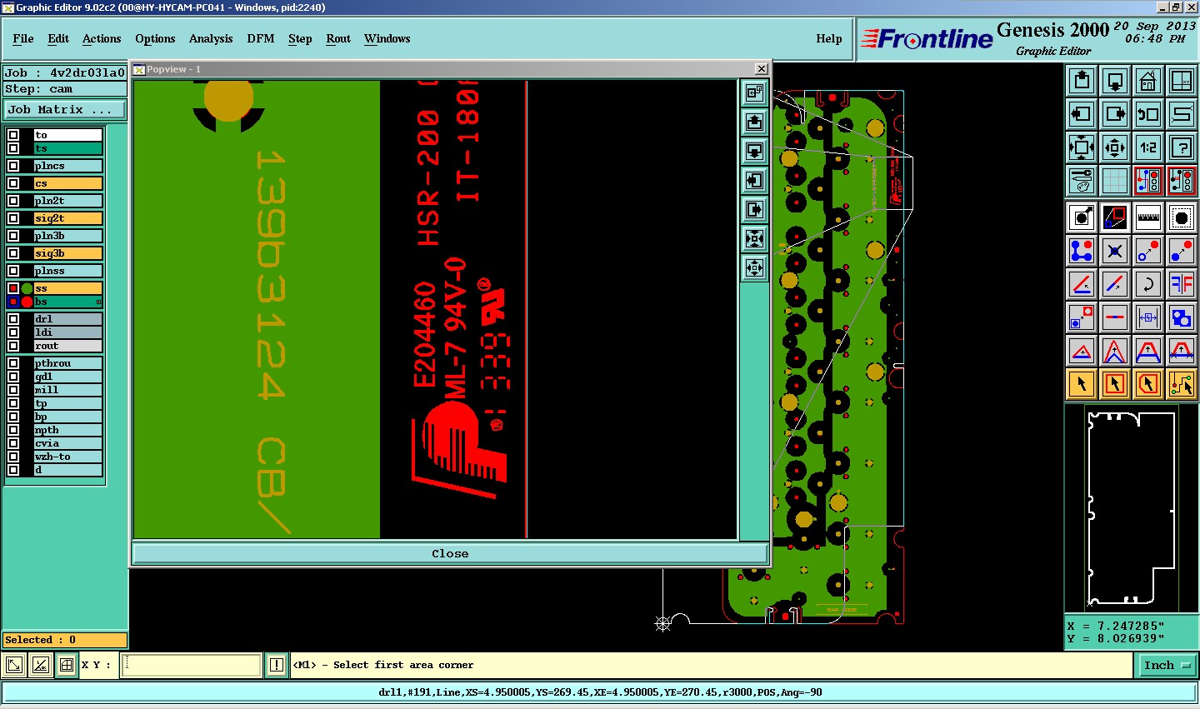Click the pan down icon in right toolbar
1200x709 pixels.
coord(1115,81)
